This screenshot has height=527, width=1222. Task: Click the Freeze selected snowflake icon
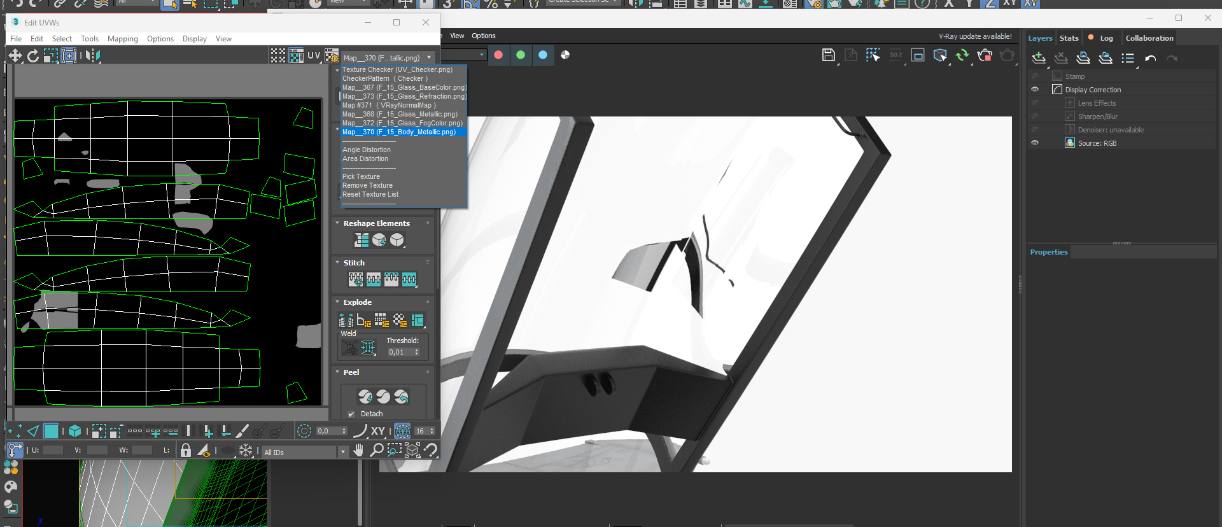[x=246, y=451]
